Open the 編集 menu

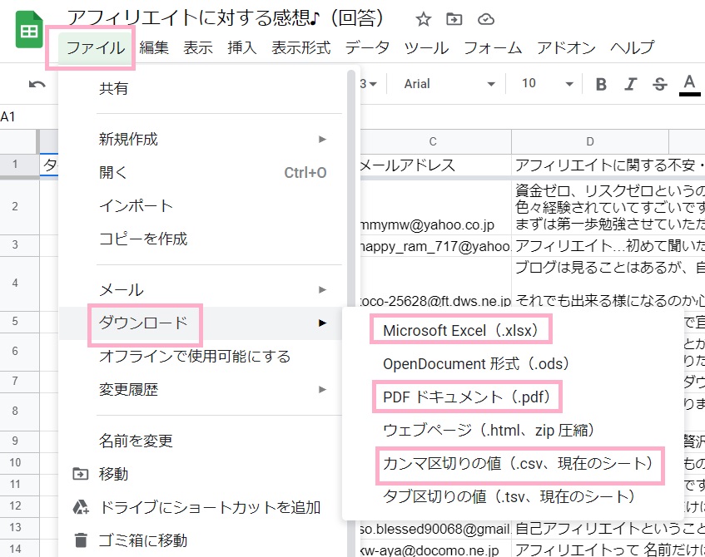[x=154, y=47]
